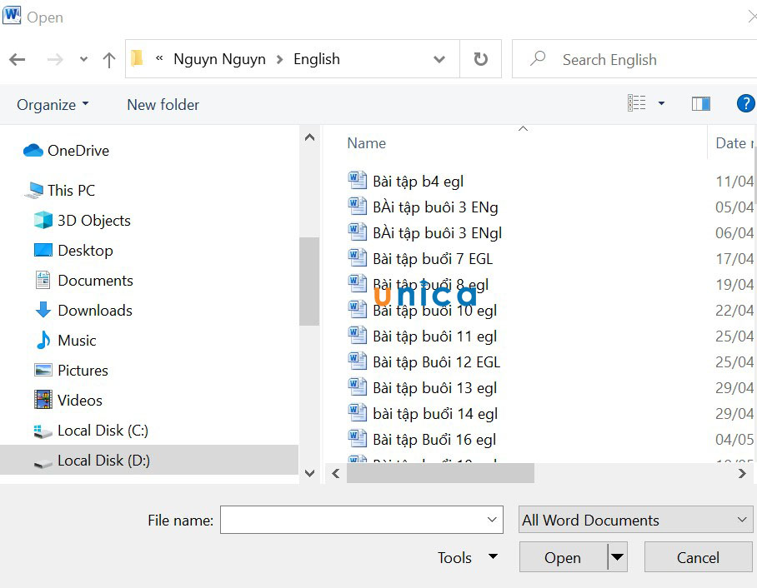757x588 pixels.
Task: Open the Downloads folder from sidebar
Action: (93, 310)
